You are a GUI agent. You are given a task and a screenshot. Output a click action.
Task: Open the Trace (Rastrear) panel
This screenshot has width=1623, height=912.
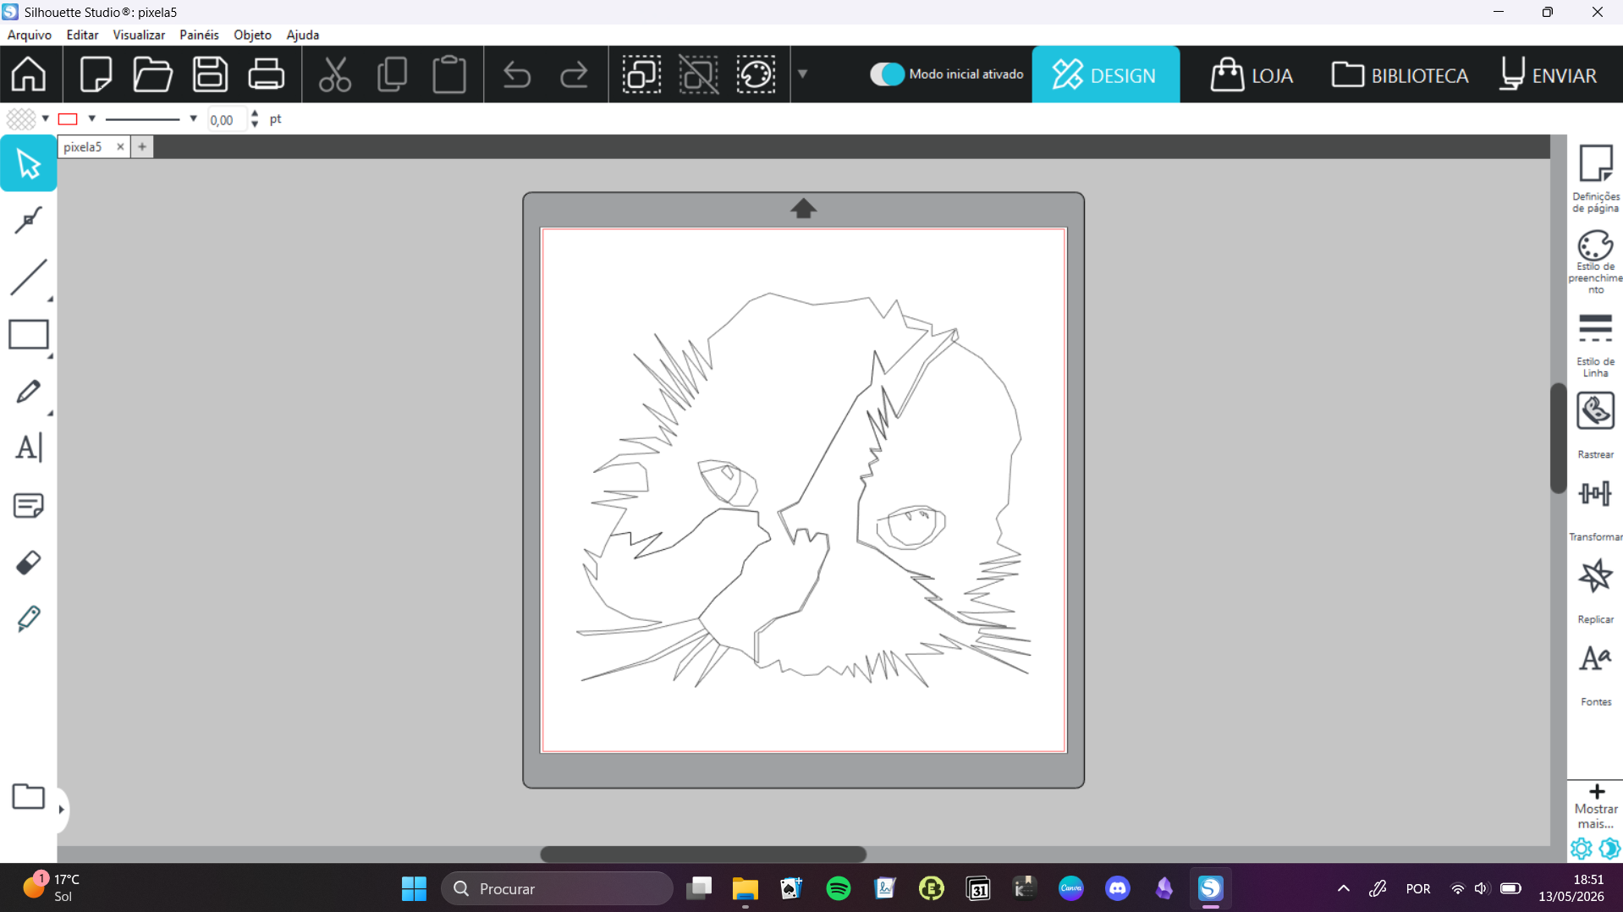1596,426
